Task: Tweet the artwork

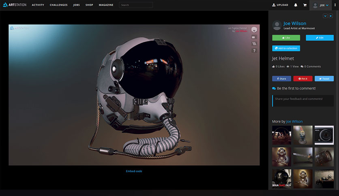Action: 324,79
